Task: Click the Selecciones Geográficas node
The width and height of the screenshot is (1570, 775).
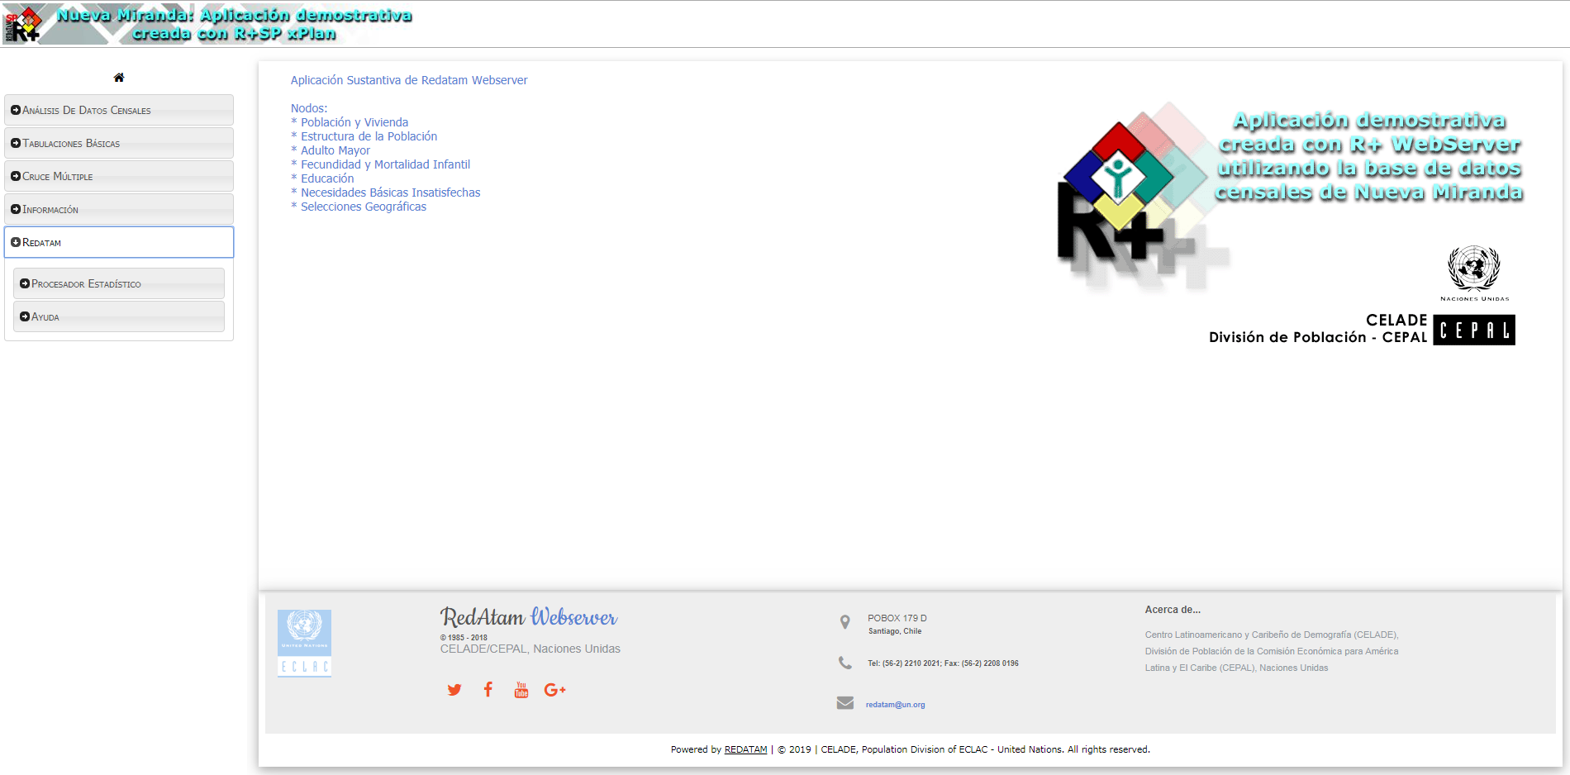Action: pyautogui.click(x=364, y=207)
